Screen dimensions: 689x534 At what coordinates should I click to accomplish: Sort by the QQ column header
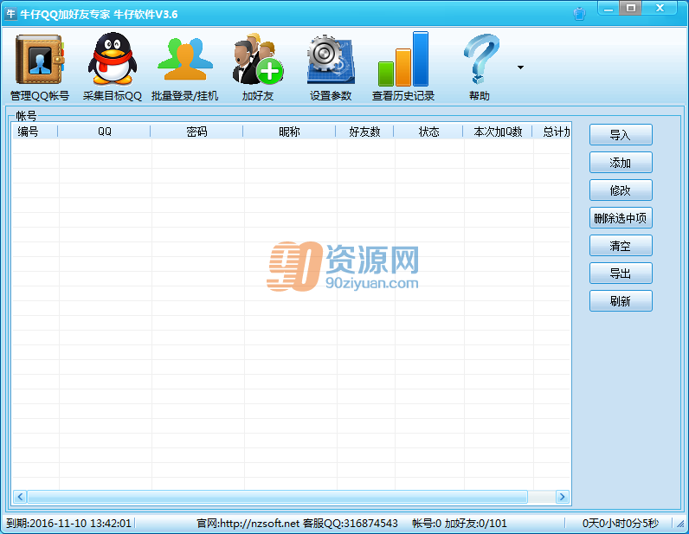pos(104,131)
